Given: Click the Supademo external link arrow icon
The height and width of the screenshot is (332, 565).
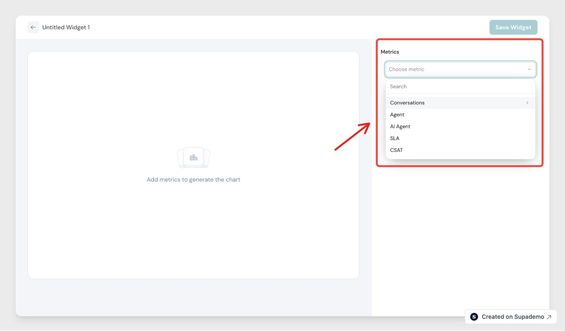Looking at the screenshot, I should click(x=549, y=317).
